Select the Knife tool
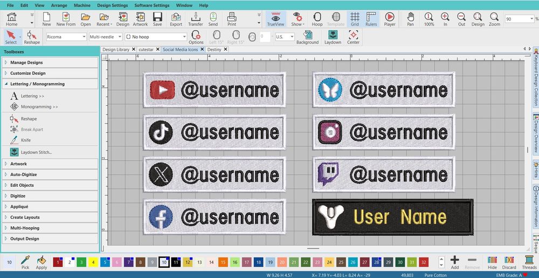 pyautogui.click(x=20, y=140)
